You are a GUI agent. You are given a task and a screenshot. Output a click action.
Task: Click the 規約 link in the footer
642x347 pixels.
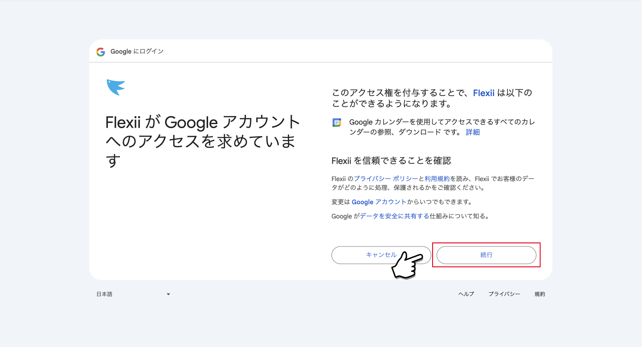pos(540,294)
